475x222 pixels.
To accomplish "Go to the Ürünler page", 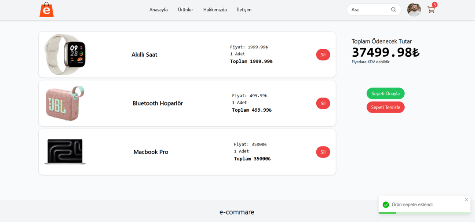I will [185, 10].
